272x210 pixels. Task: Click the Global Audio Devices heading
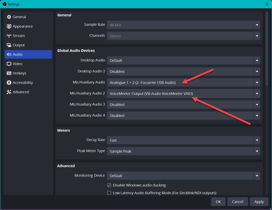(x=76, y=51)
